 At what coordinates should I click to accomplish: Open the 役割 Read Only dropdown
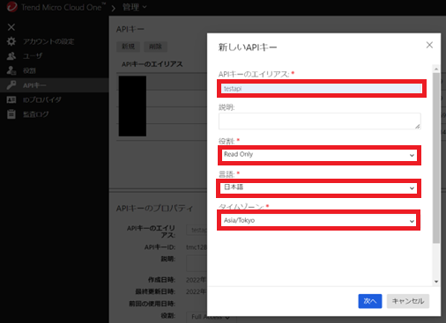(319, 155)
